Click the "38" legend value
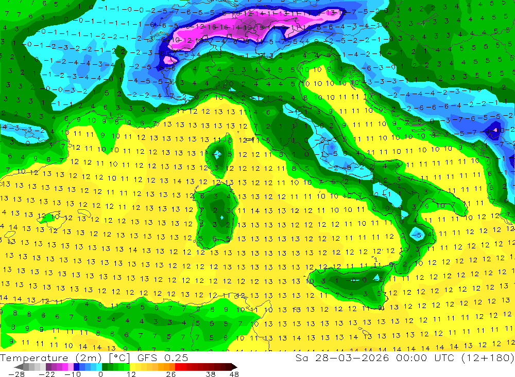The image size is (515, 377). click(x=211, y=374)
